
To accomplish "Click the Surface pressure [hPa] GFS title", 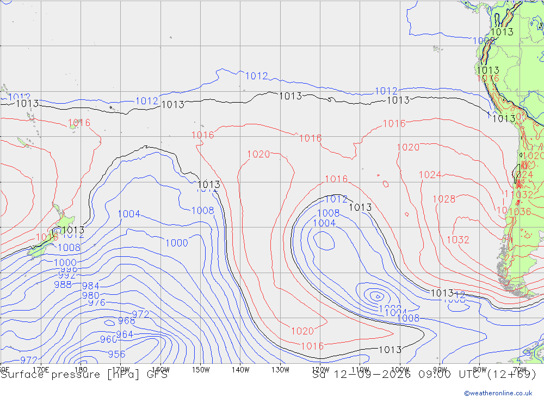I will 84,375.
